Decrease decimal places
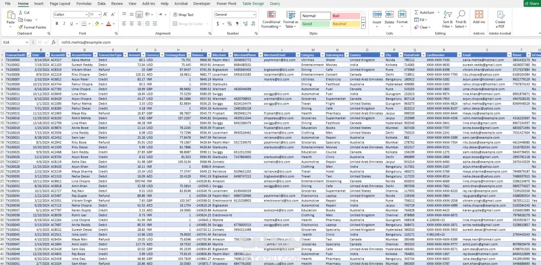541x265 pixels. 253,24
